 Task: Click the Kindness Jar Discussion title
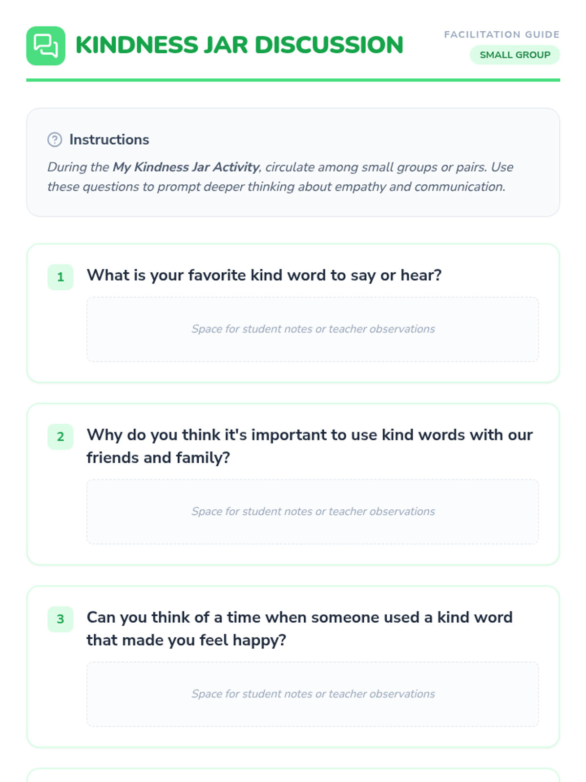[239, 45]
